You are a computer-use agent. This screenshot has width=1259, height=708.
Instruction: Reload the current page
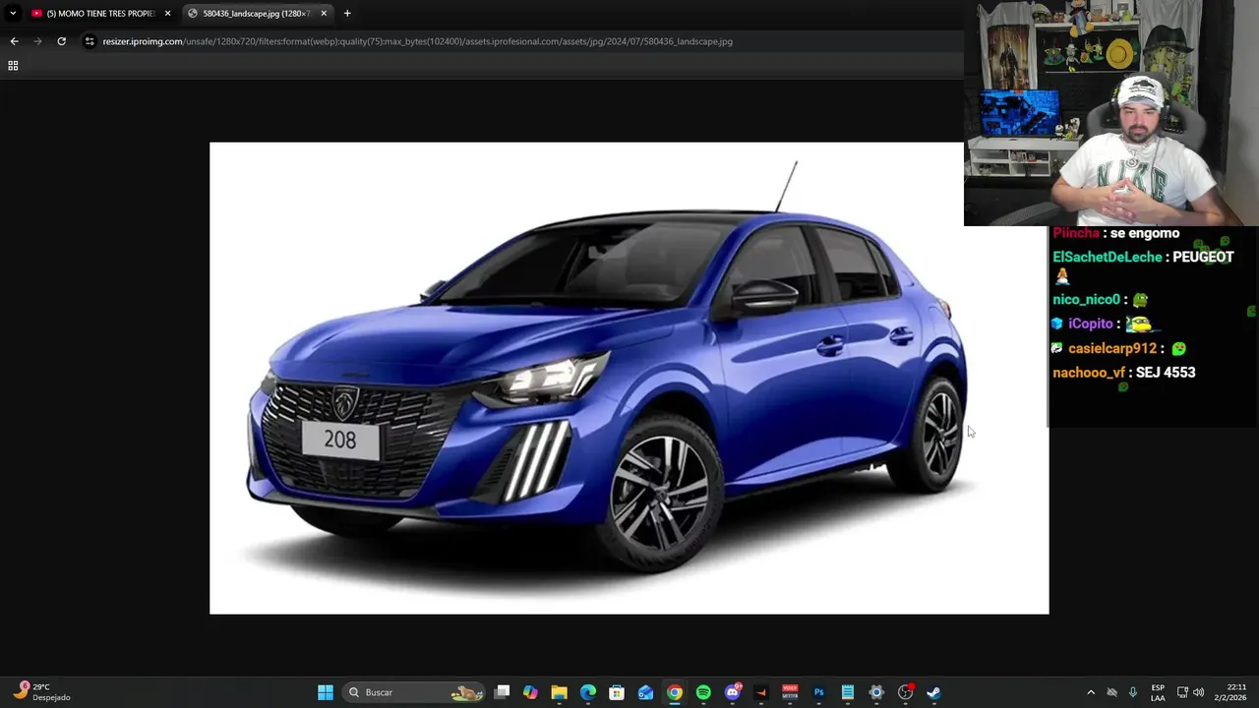click(61, 41)
